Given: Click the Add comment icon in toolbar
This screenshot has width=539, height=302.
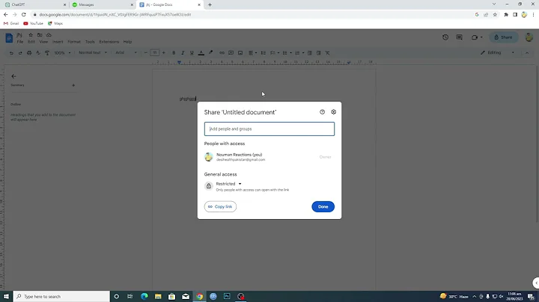Looking at the screenshot, I should (231, 53).
